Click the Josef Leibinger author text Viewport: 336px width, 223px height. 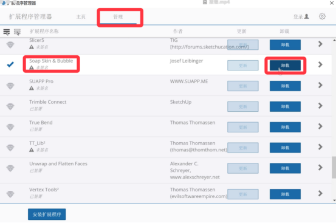pyautogui.click(x=187, y=61)
